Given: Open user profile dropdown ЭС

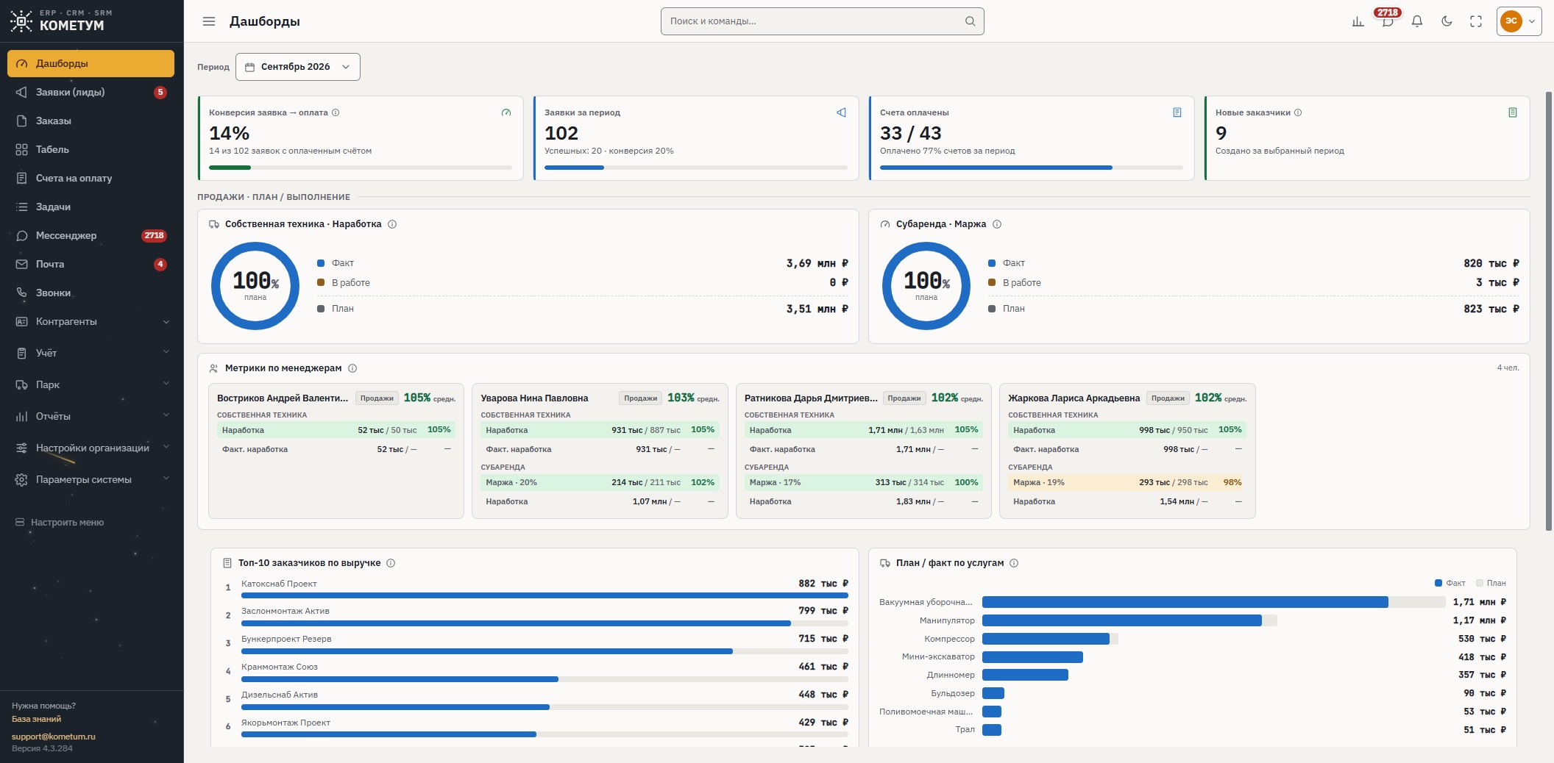Looking at the screenshot, I should (1519, 21).
